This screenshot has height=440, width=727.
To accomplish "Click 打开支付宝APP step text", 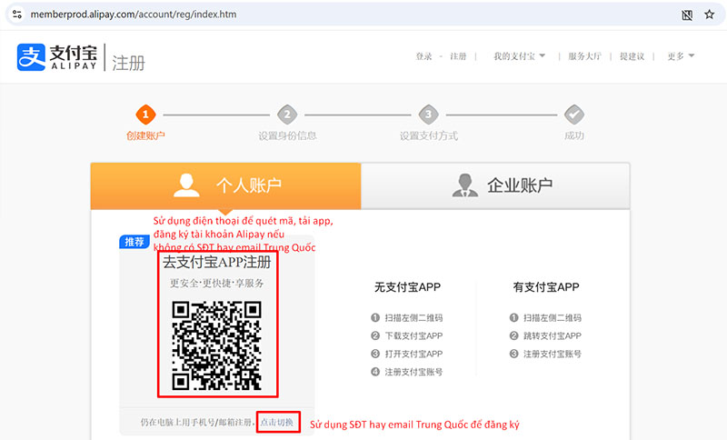I will point(413,354).
